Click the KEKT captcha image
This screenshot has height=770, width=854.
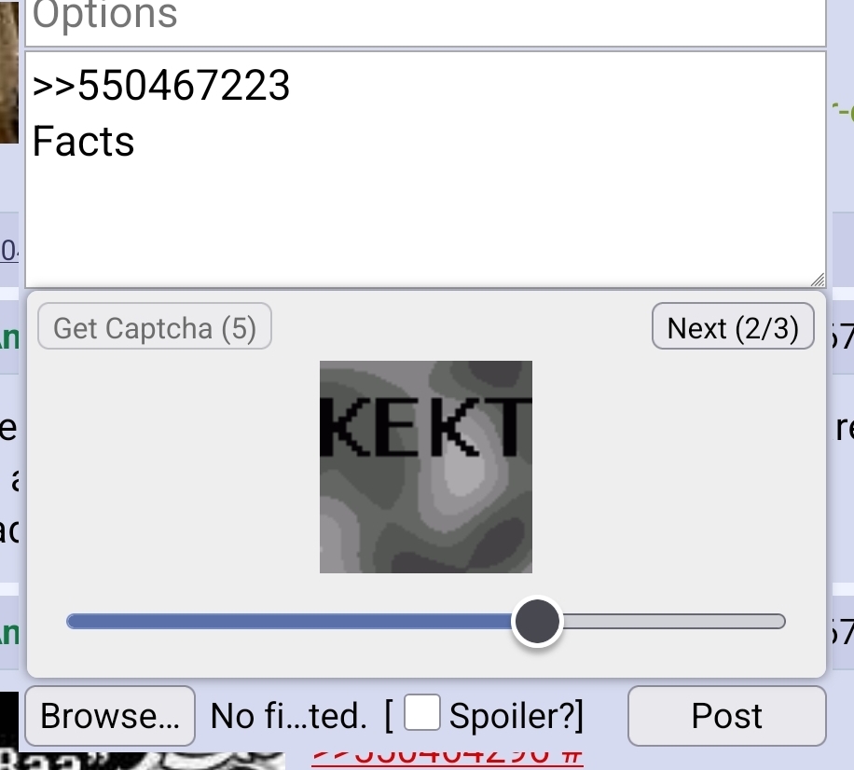click(x=426, y=467)
